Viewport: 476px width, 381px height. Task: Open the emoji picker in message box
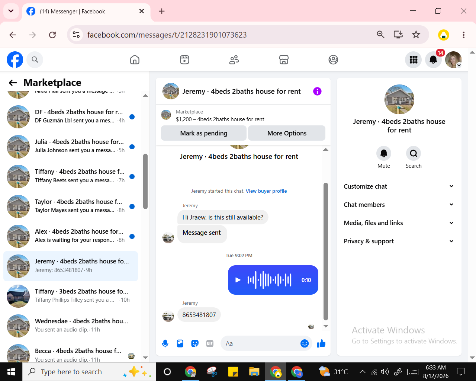(x=305, y=343)
